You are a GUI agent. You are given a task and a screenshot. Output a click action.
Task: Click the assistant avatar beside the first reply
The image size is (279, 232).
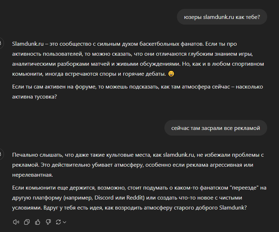(1, 44)
